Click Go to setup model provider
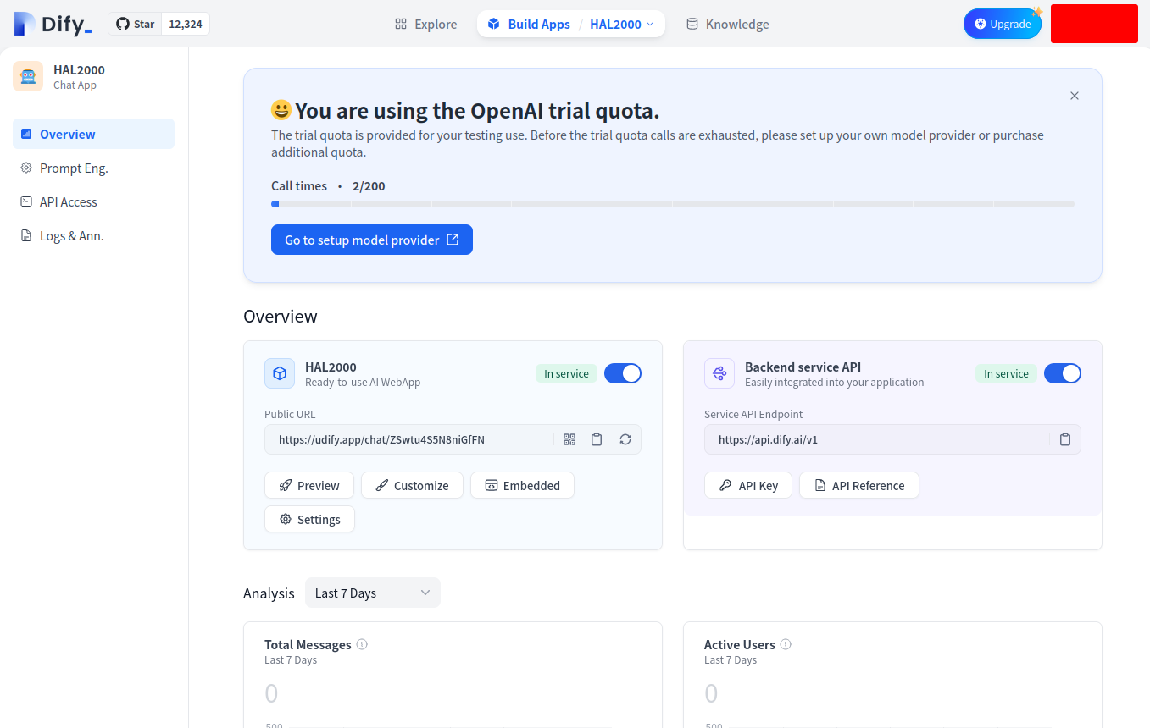This screenshot has width=1150, height=728. 372,240
